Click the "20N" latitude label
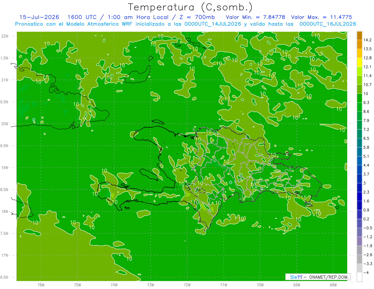This screenshot has height=289, width=374. pos(4,124)
